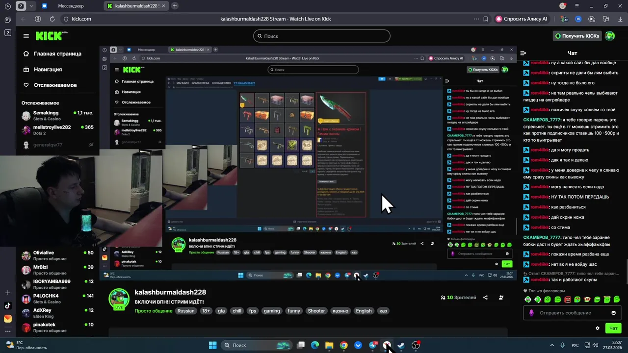Click the Russian tag
This screenshot has width=628, height=353.
click(186, 311)
